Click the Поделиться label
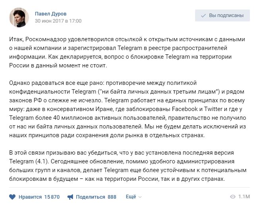This screenshot has height=205, width=259. click(90, 197)
